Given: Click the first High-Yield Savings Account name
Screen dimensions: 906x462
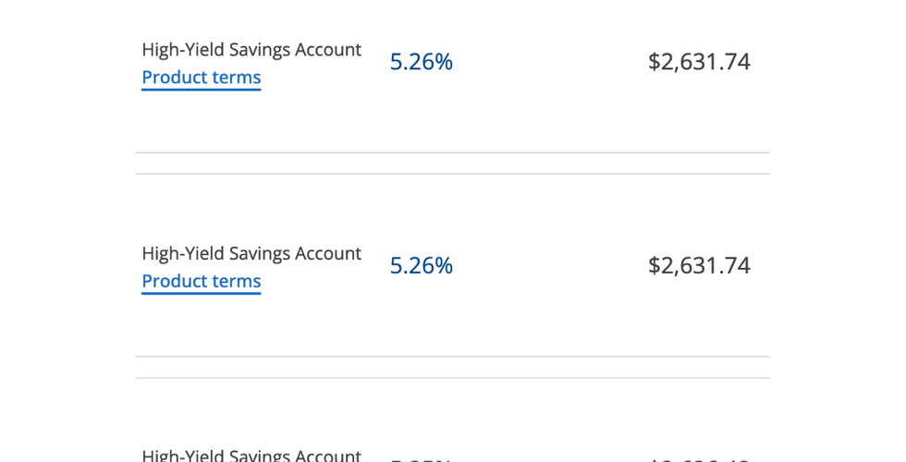Looking at the screenshot, I should pyautogui.click(x=251, y=50).
